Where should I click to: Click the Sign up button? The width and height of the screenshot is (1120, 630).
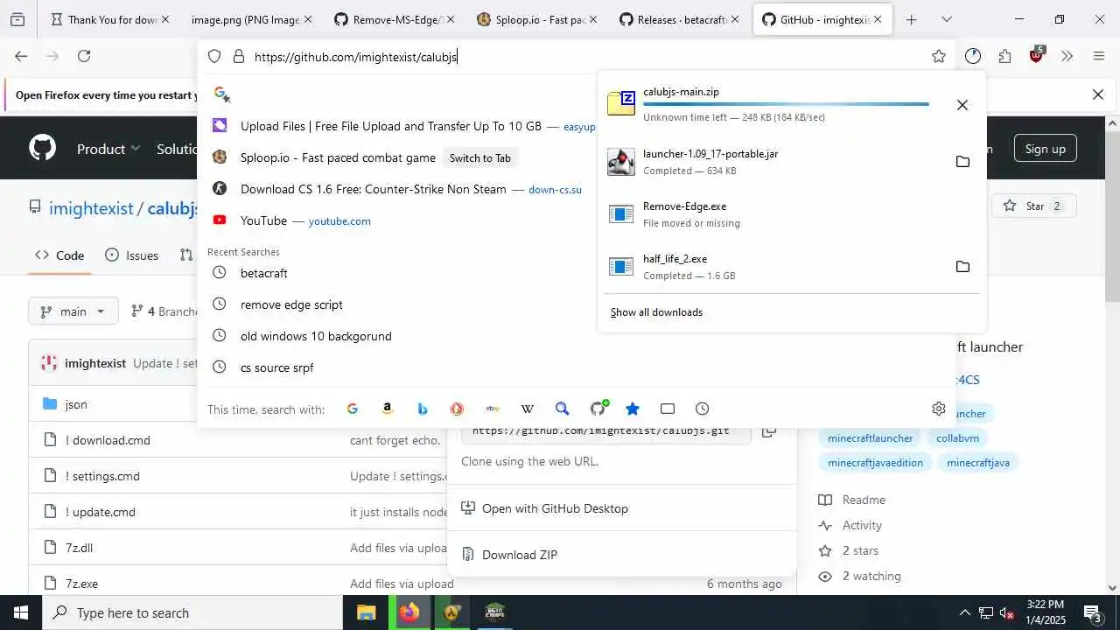click(x=1045, y=149)
